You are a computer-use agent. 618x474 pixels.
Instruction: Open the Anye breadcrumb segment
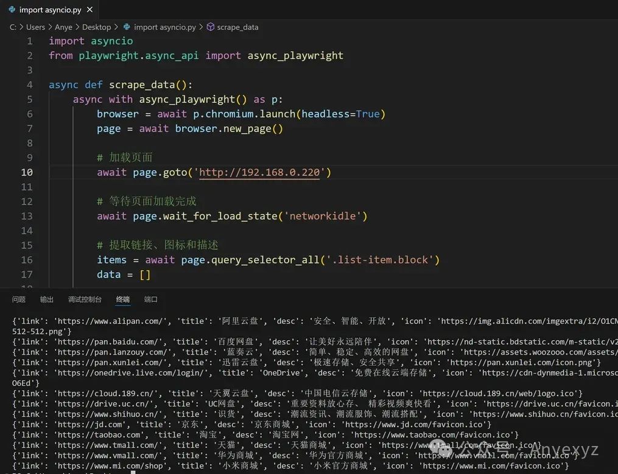coord(63,27)
